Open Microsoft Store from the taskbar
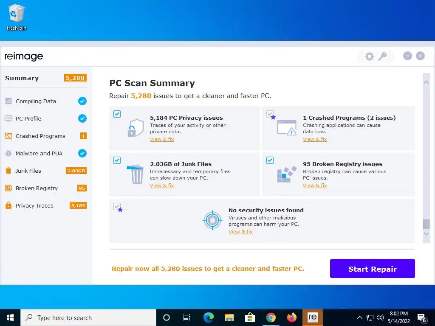The image size is (435, 326). pos(250,318)
